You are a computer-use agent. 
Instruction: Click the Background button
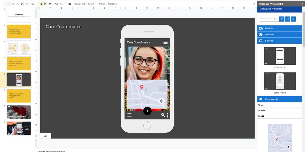(x=80, y=4)
